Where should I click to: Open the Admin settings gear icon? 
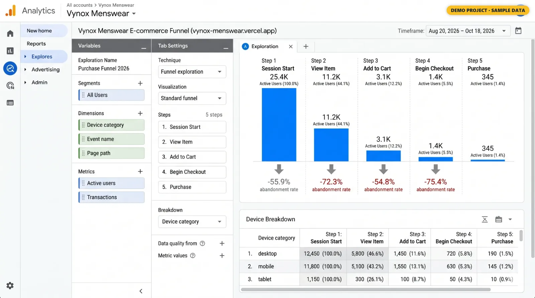[10, 286]
